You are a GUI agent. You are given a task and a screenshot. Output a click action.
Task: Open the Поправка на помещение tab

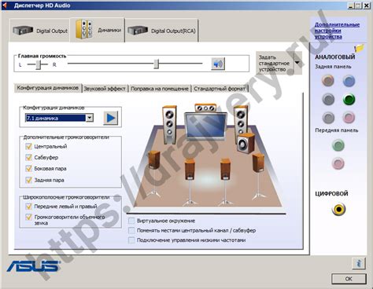pyautogui.click(x=160, y=89)
